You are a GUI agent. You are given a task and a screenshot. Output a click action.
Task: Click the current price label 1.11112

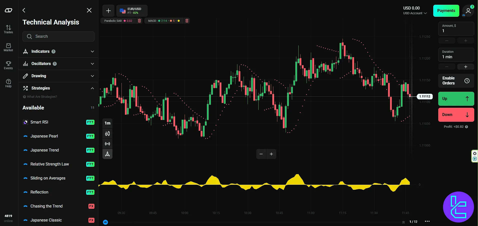pos(425,96)
